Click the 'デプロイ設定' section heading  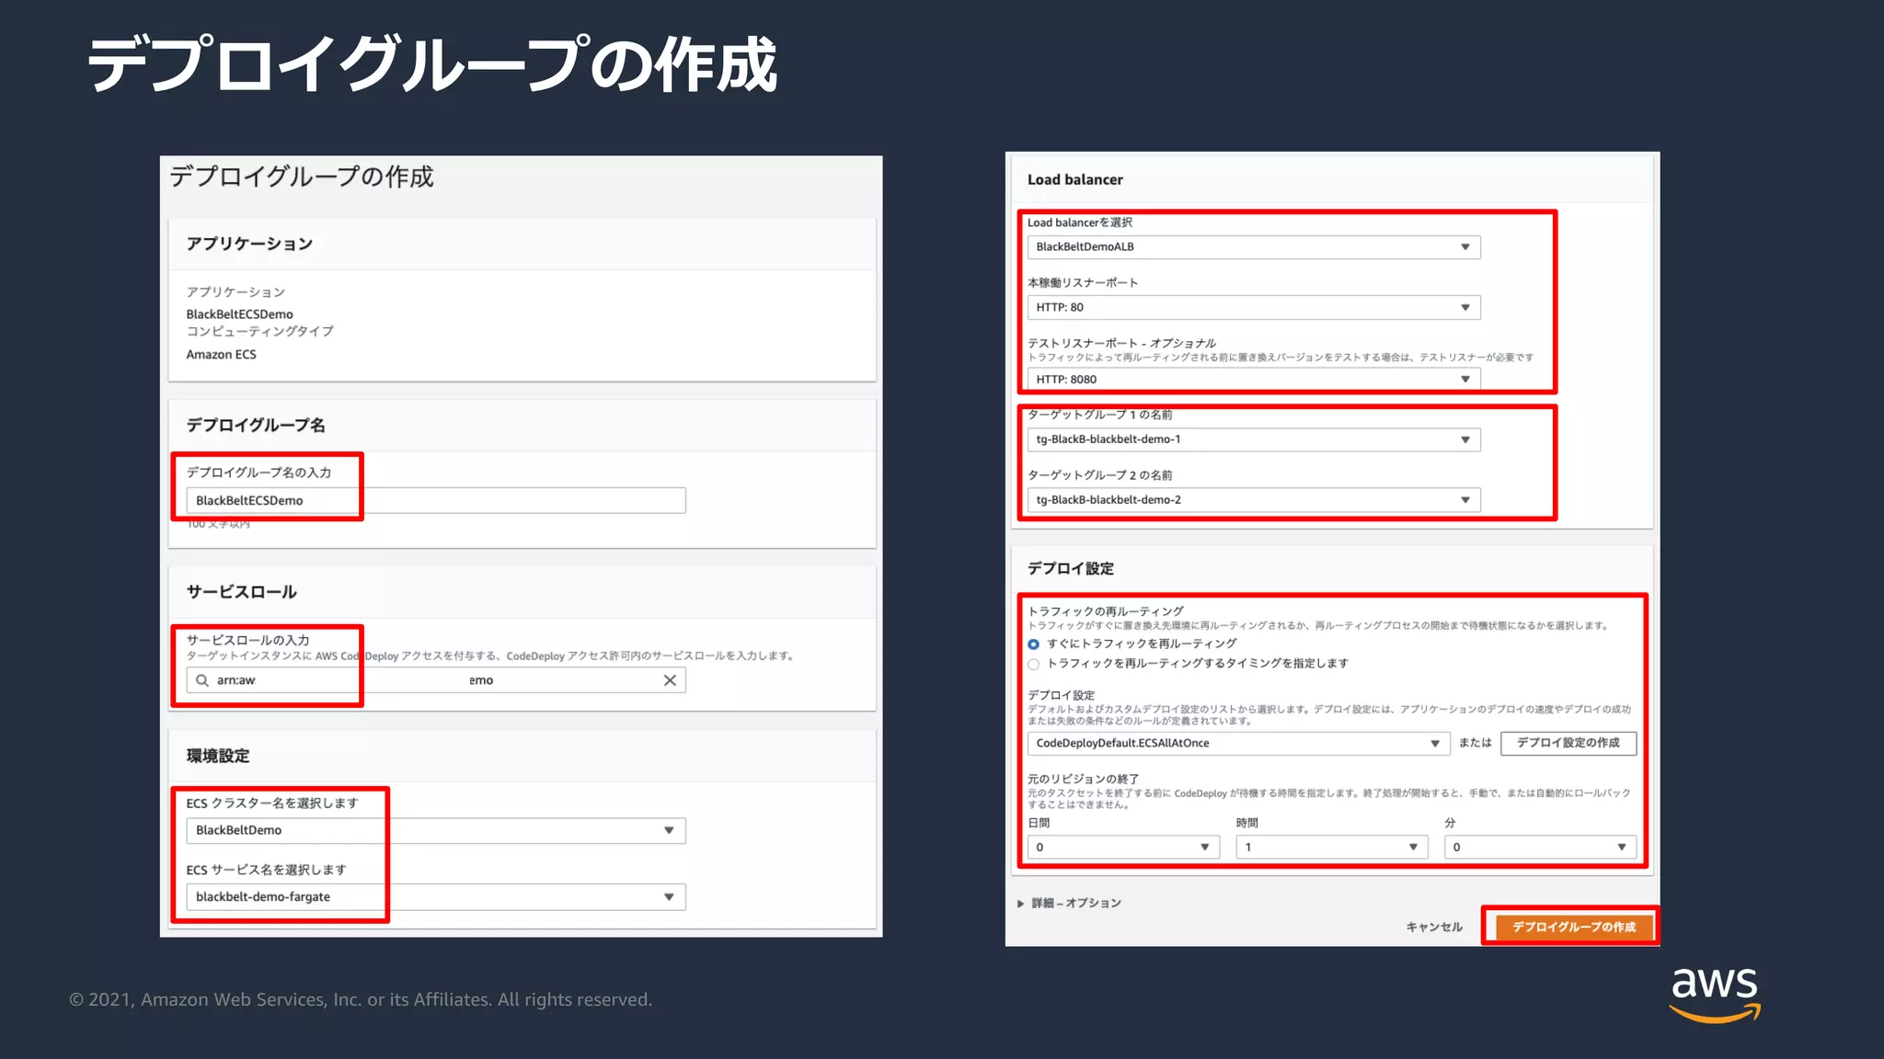pos(1071,569)
